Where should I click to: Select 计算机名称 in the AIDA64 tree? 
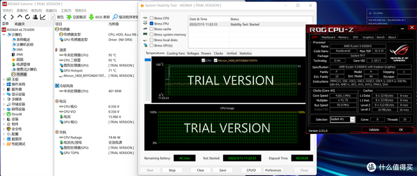point(23,45)
